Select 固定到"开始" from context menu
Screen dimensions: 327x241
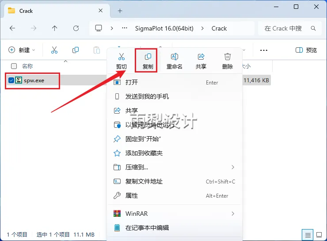pyautogui.click(x=175, y=139)
